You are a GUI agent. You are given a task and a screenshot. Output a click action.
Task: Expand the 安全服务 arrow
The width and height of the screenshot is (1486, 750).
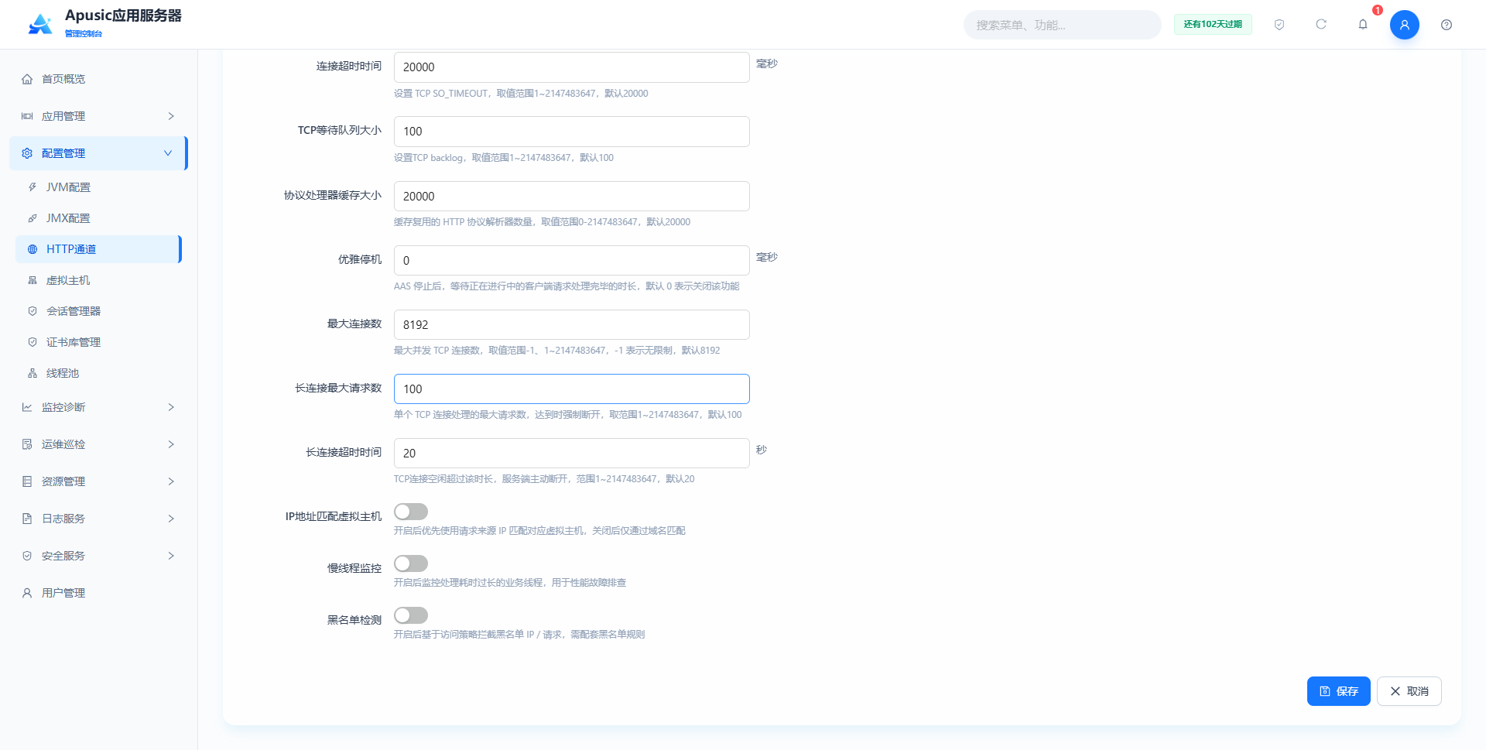171,556
